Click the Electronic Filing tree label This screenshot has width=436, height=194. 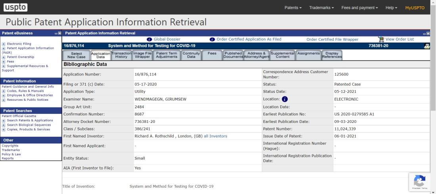pos(19,44)
